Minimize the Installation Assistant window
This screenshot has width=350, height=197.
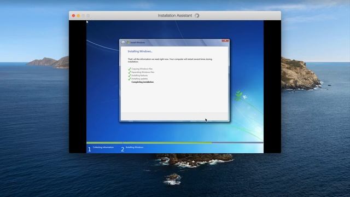pyautogui.click(x=78, y=15)
